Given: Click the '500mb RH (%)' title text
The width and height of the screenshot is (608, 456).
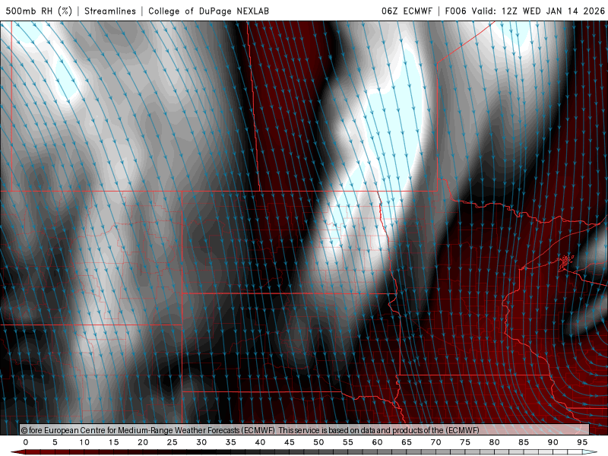Looking at the screenshot, I should click(39, 11).
